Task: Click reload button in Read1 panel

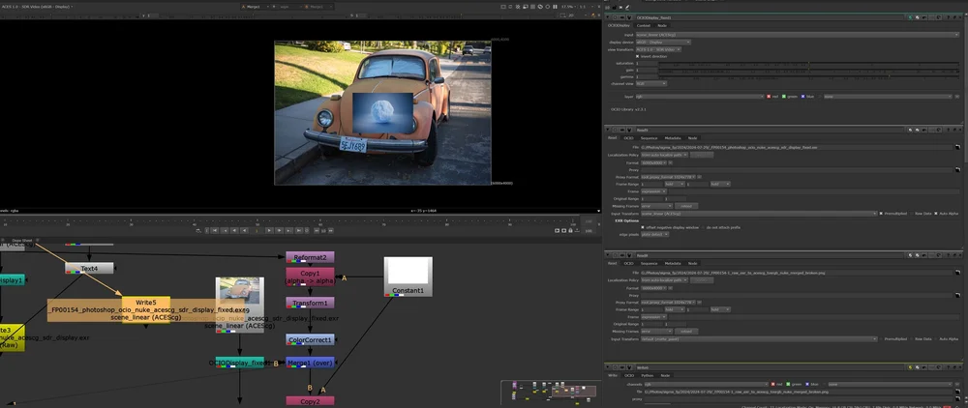Action: 687,205
